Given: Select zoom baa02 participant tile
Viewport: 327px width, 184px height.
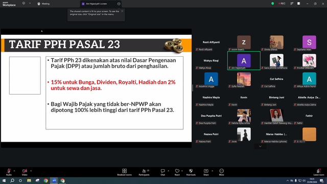Looking at the screenshot, I should [244, 42].
